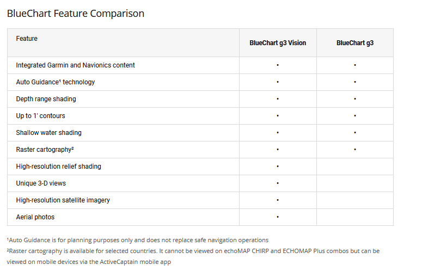Click BlueChart g3 bullet for Raster cartography
The width and height of the screenshot is (428, 277).
coord(355,150)
